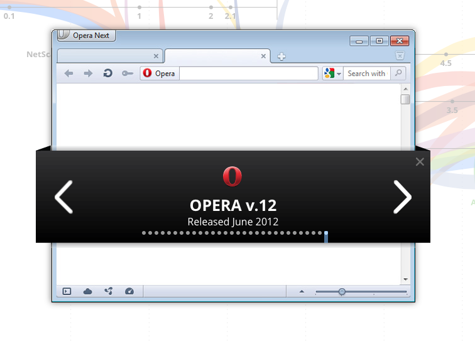
Task: Open the Google search engine dropdown
Action: click(332, 73)
